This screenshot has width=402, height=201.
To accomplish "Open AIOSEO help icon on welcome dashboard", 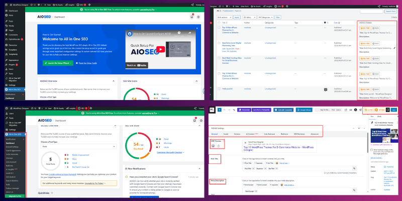I will (x=198, y=17).
